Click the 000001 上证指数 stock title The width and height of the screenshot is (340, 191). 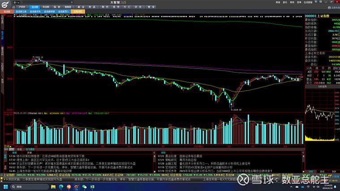click(x=317, y=16)
